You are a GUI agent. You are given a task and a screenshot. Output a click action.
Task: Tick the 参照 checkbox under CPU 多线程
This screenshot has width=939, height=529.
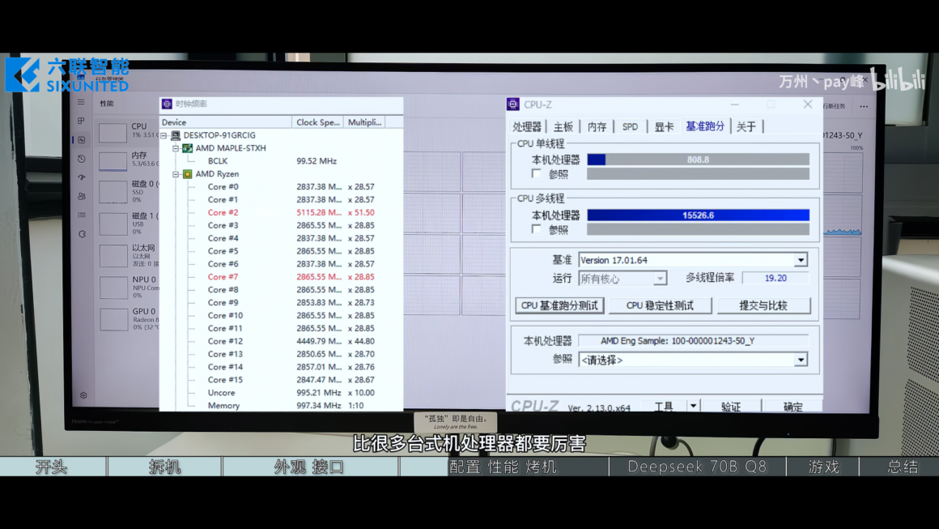(x=536, y=229)
